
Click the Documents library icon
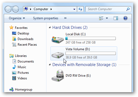click(14, 61)
